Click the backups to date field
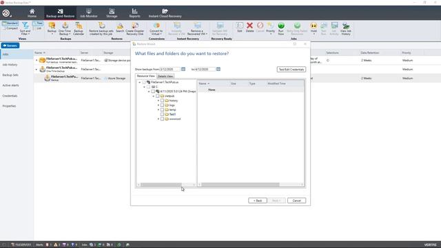 [x=205, y=69]
